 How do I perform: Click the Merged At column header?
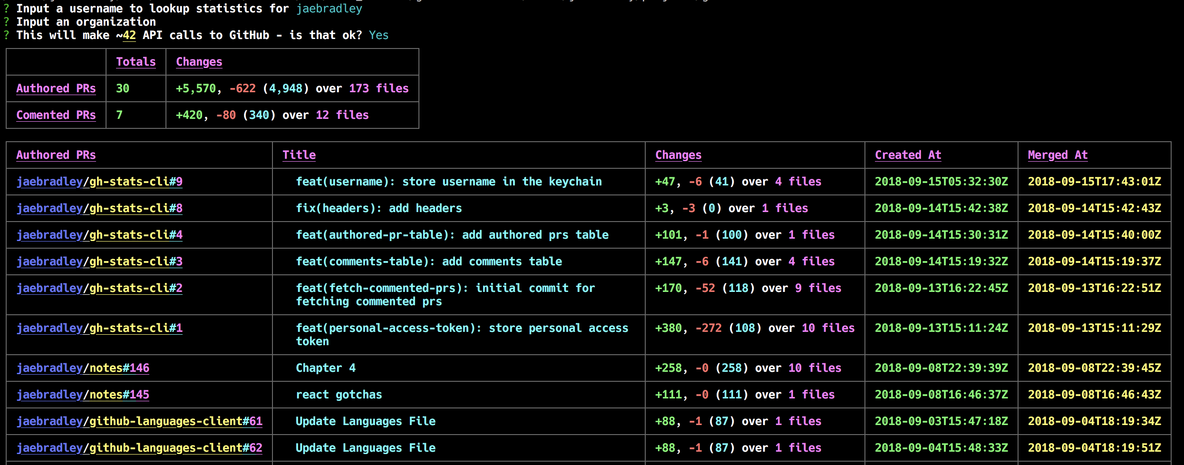tap(1058, 155)
